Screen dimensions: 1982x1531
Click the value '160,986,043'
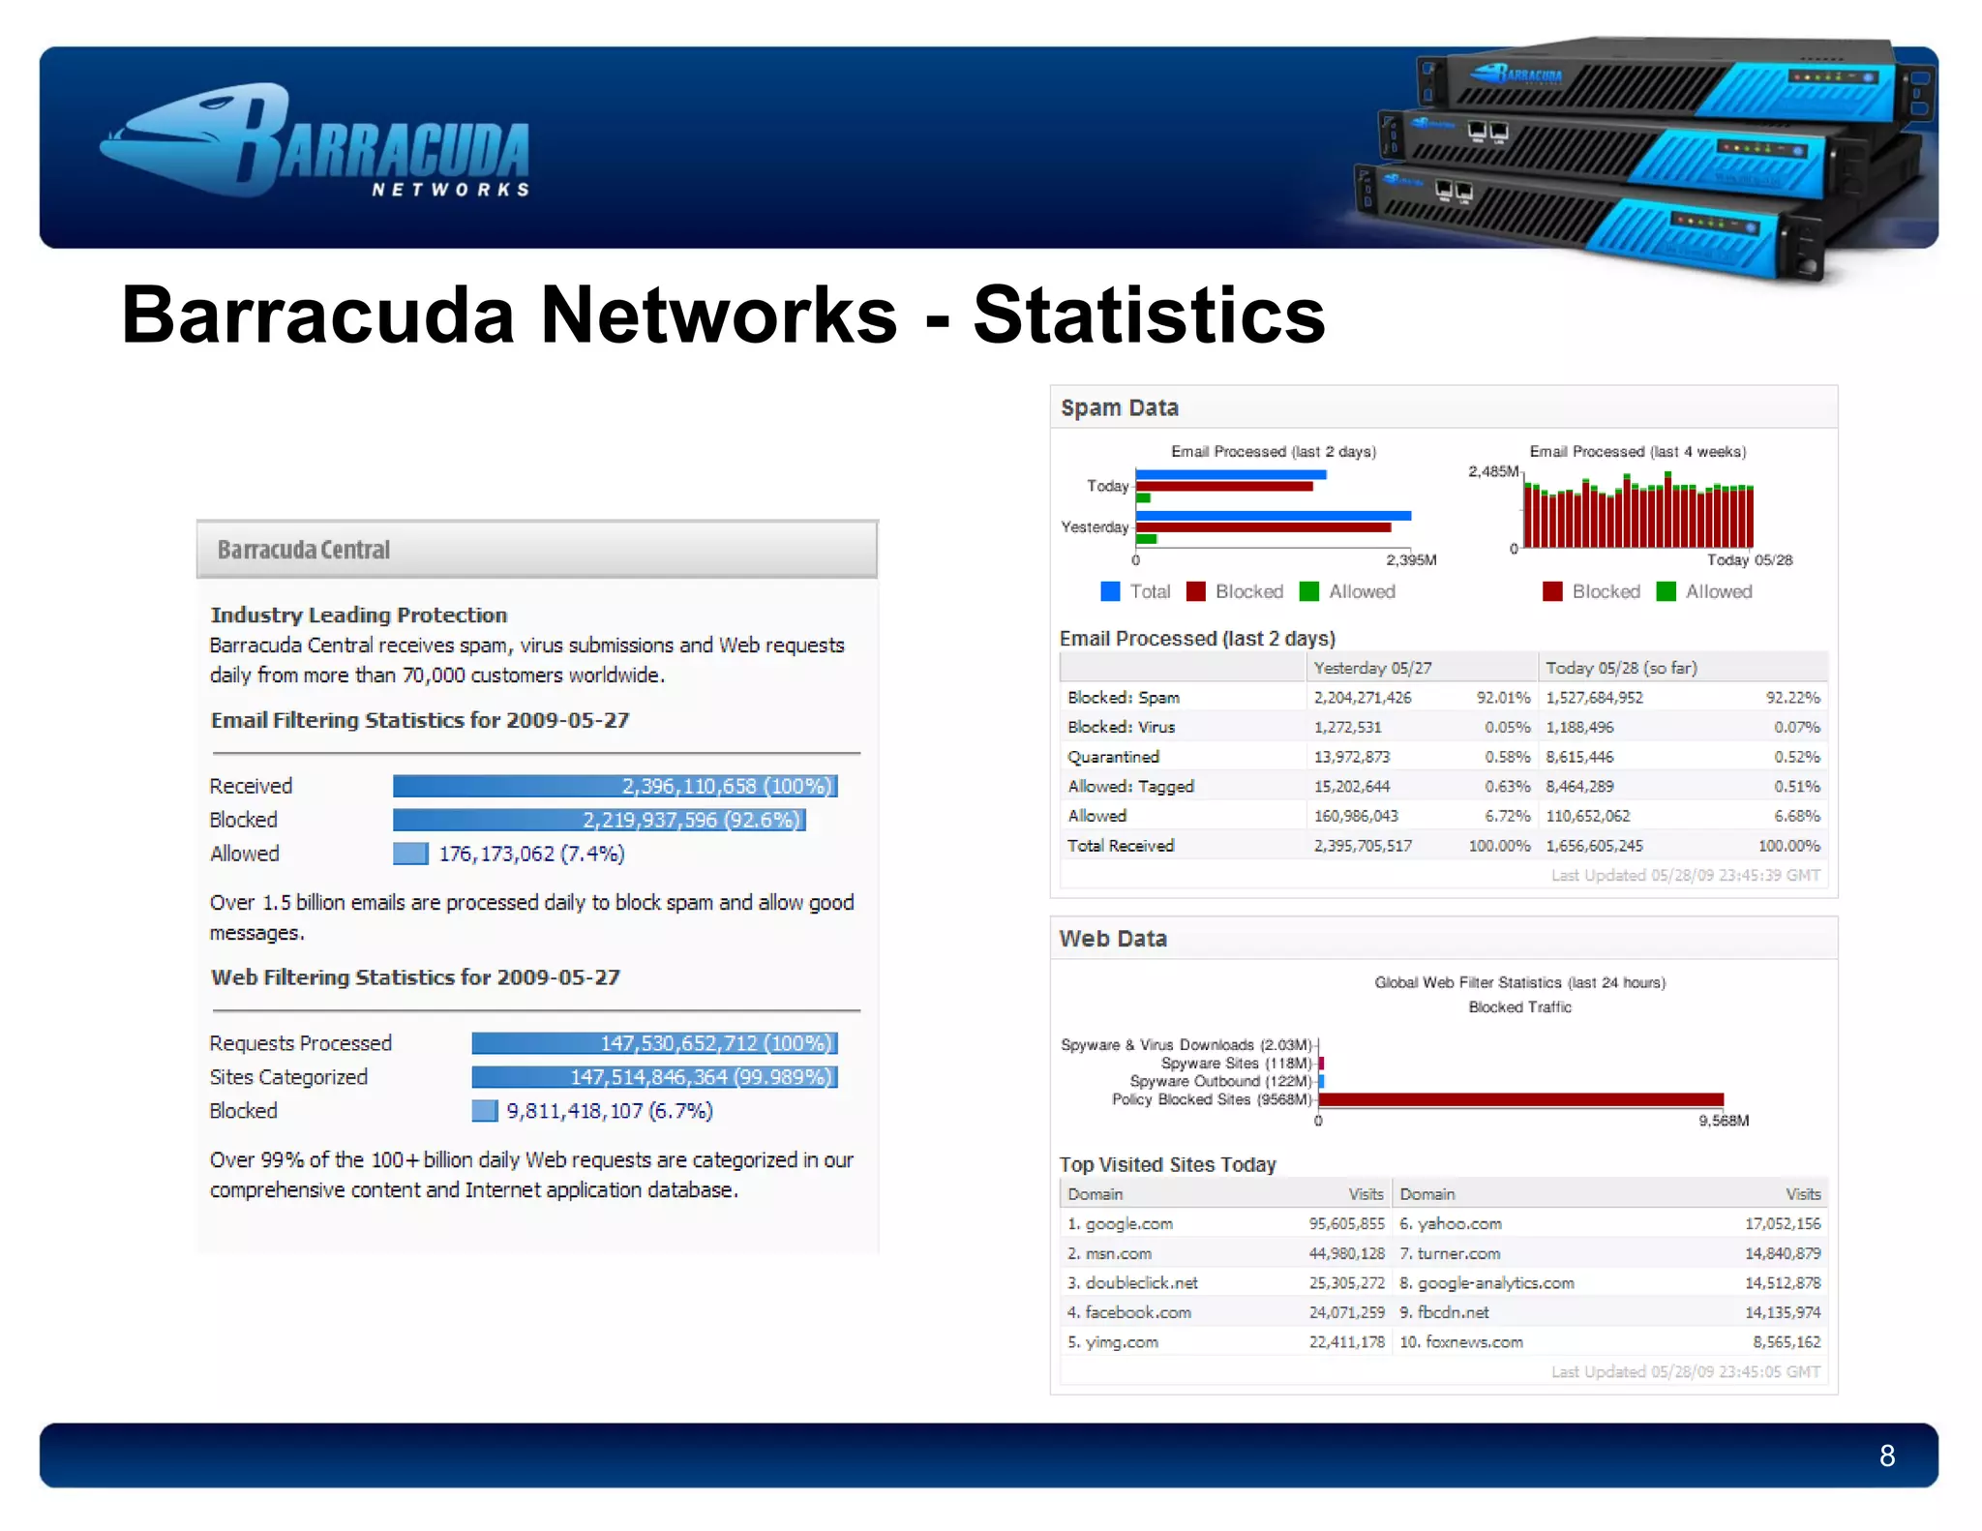click(x=1356, y=816)
